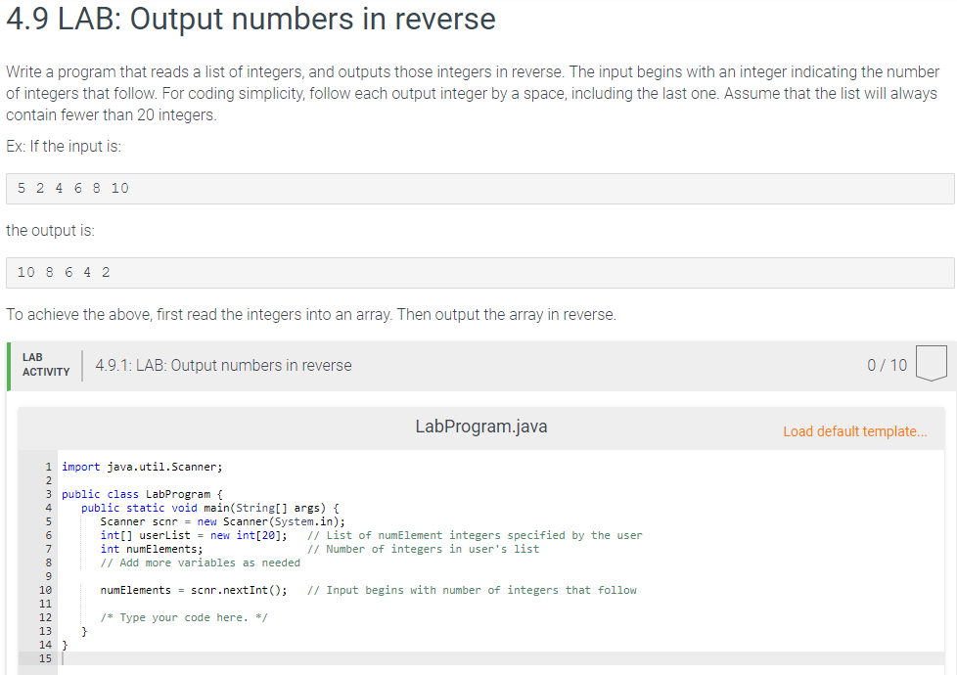Click the 'Type your code here' comment line
957x675 pixels.
click(x=184, y=617)
